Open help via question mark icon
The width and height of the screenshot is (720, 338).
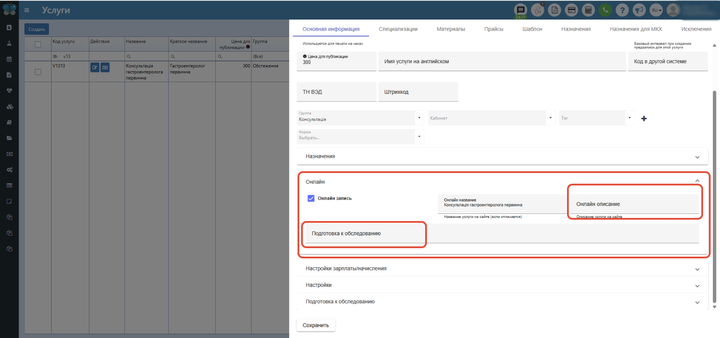point(622,10)
